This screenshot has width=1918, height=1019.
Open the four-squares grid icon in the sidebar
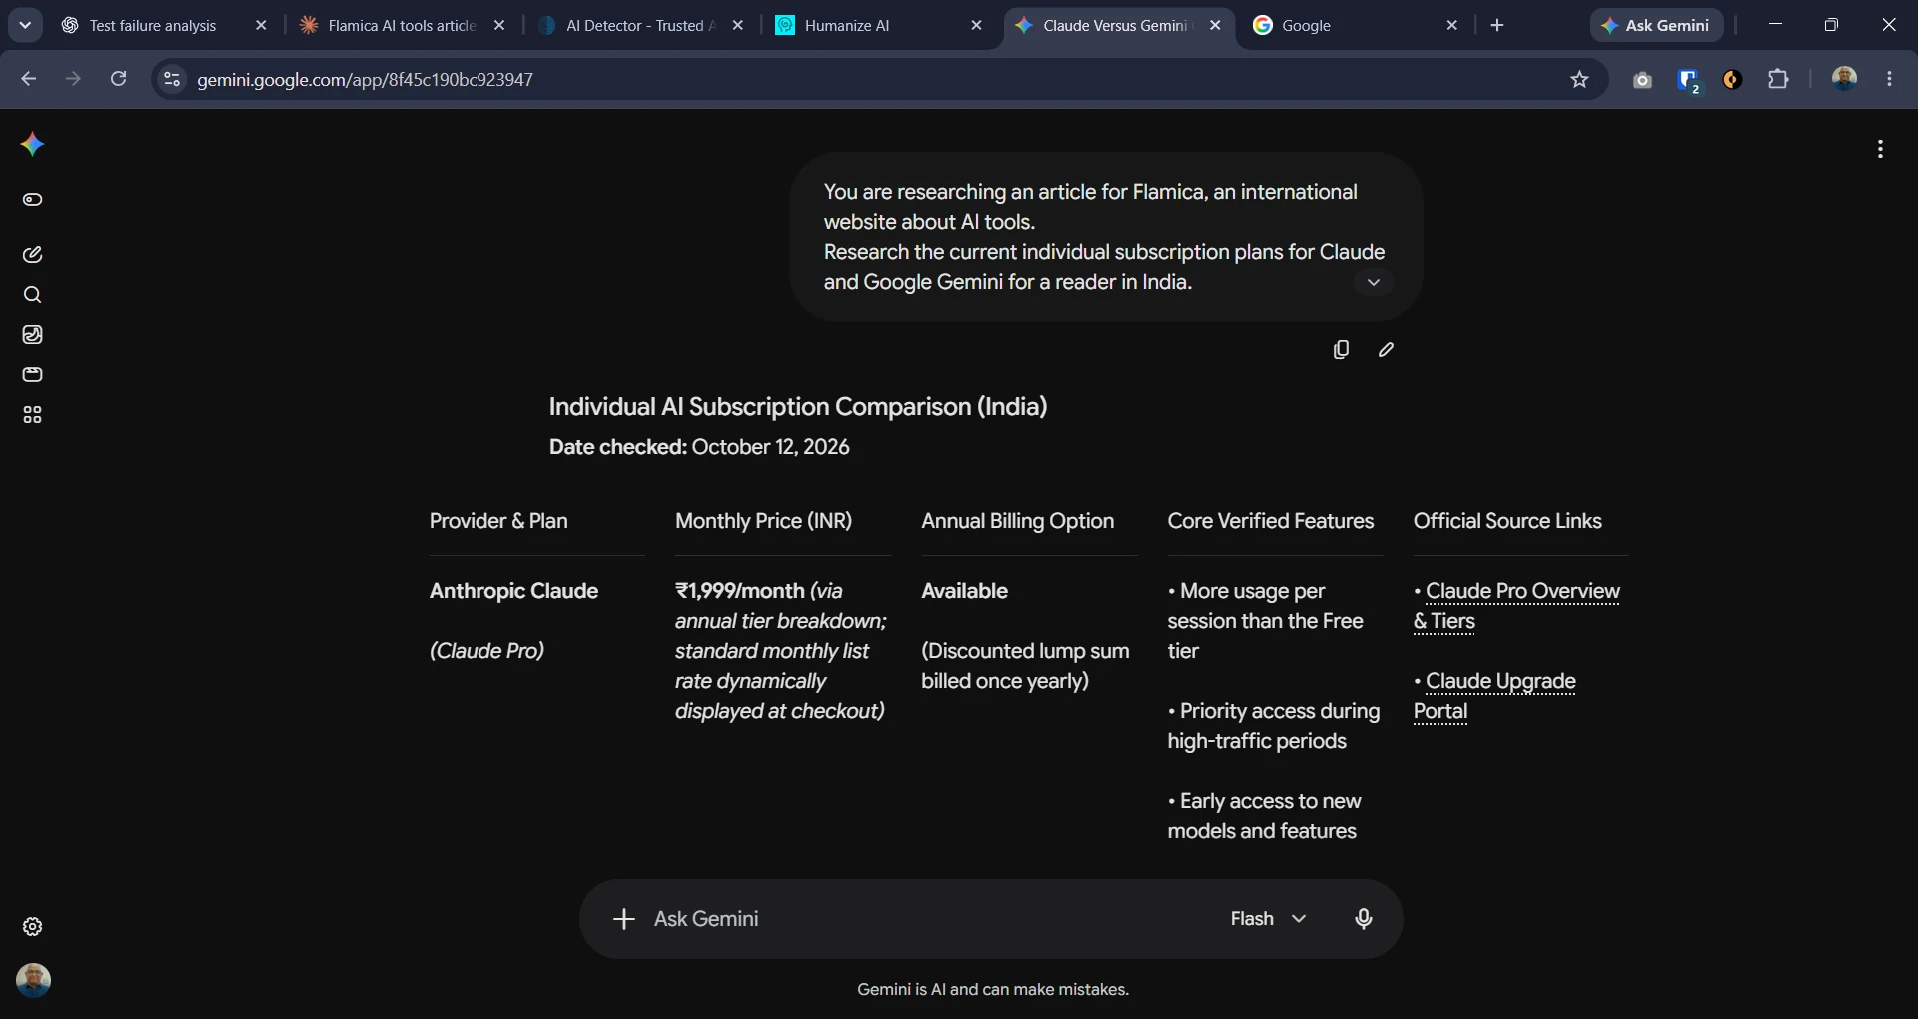(32, 415)
